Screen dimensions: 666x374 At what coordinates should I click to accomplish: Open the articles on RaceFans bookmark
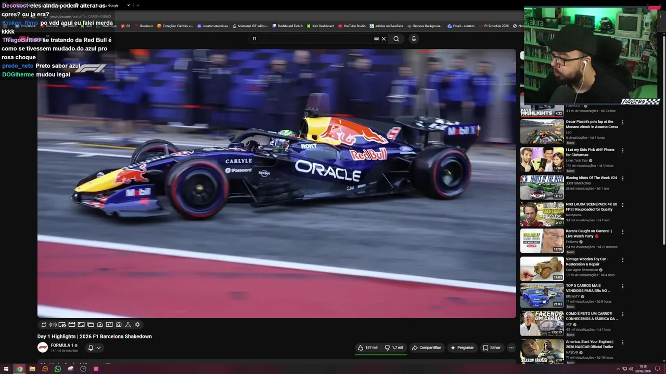coord(387,26)
